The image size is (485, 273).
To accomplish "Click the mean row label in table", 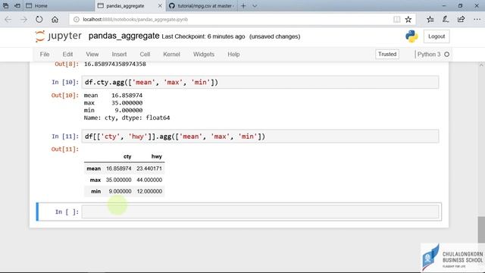I will (93, 168).
